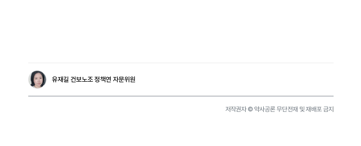
Task: Click 금지 at end of copyright notice
Action: pos(328,109)
